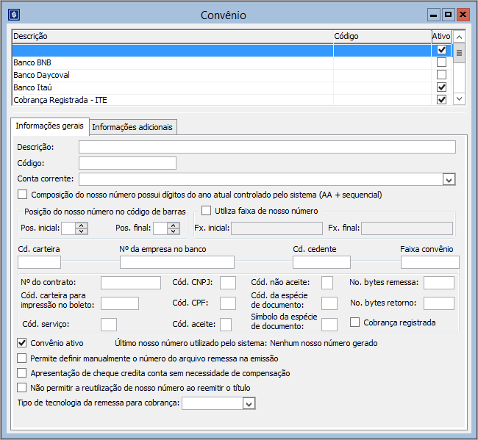478x440 pixels.
Task: Minimize the Convênio window
Action: 433,14
